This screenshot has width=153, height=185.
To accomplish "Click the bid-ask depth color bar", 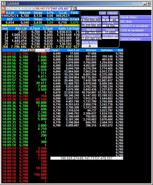I will point(40,25).
